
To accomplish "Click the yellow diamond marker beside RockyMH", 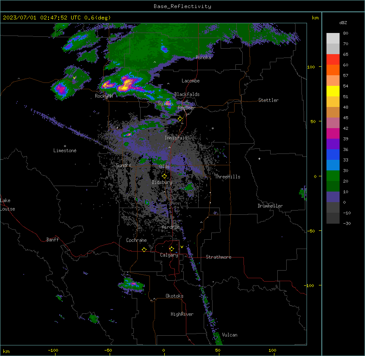I will click(x=105, y=86).
